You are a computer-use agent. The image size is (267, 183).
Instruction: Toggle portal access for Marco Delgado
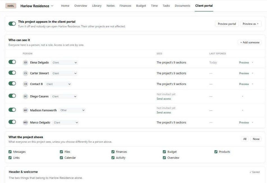pyautogui.click(x=12, y=122)
